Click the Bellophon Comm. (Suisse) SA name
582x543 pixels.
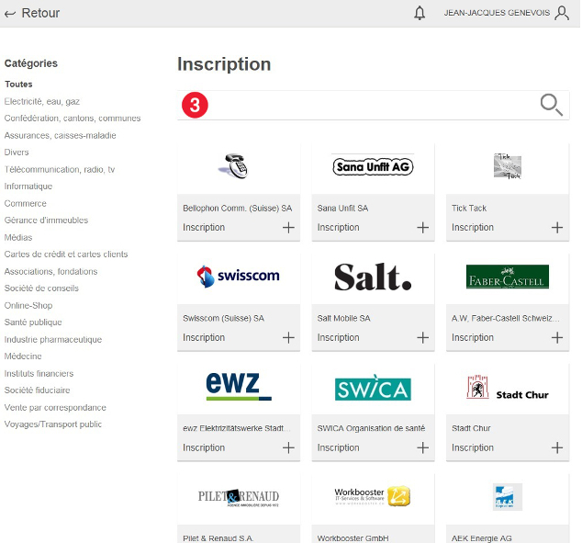238,208
